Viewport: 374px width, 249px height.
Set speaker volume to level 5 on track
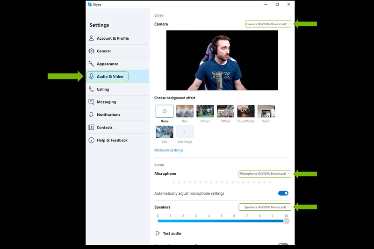(x=221, y=221)
